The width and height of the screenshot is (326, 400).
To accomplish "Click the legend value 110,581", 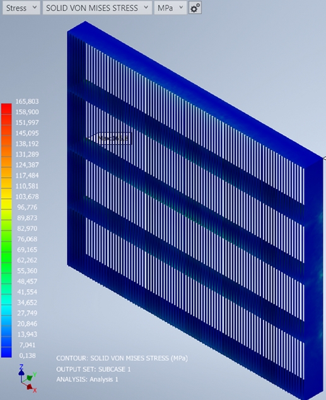I will click(27, 186).
